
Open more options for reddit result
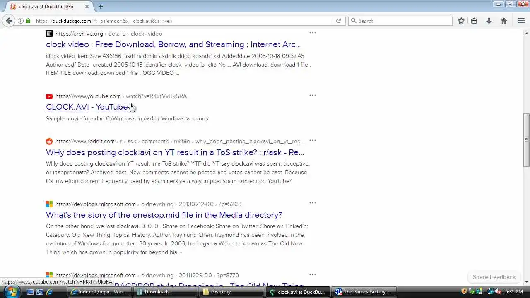pyautogui.click(x=313, y=140)
